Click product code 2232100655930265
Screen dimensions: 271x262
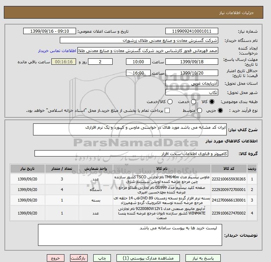pos(229,179)
